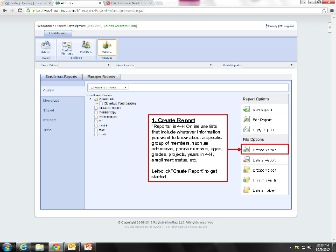The image size is (336, 252).
Task: Select the test2 report
Action: click(102, 130)
